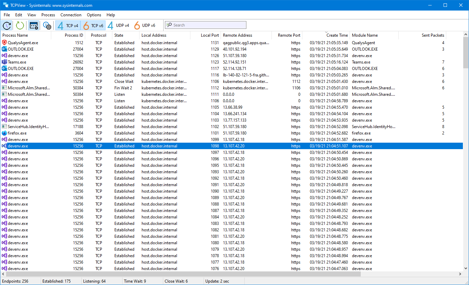
Task: Open the connection states settings icon
Action: (x=33, y=25)
